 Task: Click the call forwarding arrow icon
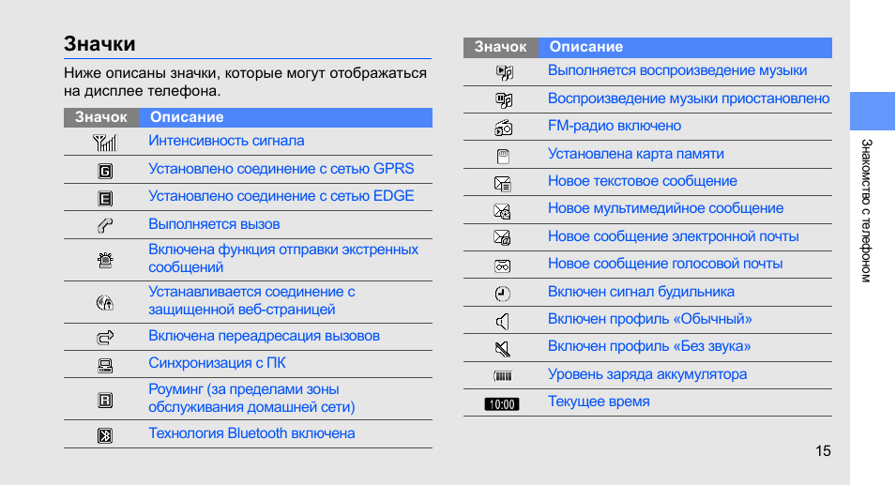105,338
